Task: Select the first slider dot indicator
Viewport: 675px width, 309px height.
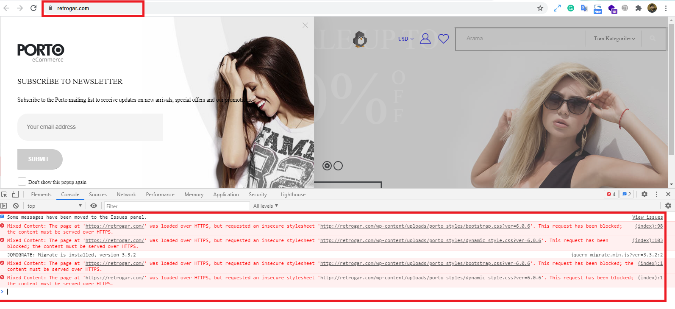Action: (x=327, y=166)
